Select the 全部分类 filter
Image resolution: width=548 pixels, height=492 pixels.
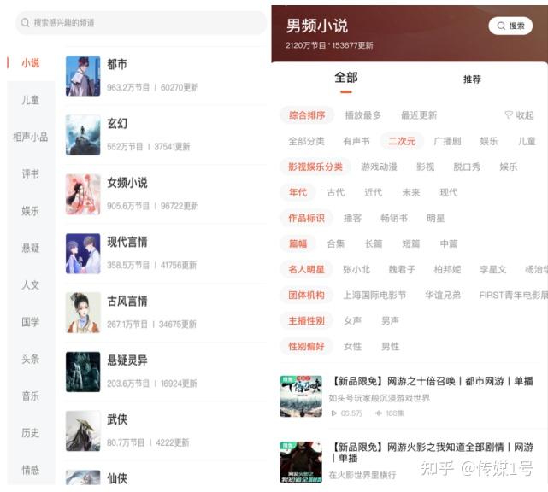tap(307, 141)
